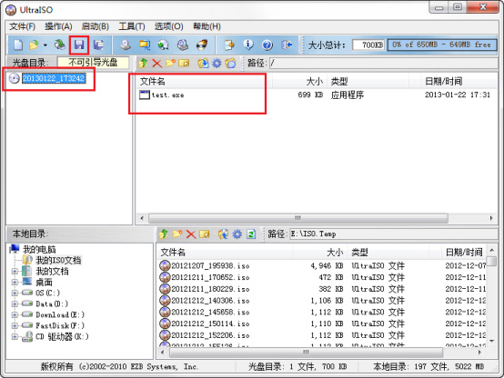
Task: Click the Save disk icon in toolbar
Action: pos(79,45)
